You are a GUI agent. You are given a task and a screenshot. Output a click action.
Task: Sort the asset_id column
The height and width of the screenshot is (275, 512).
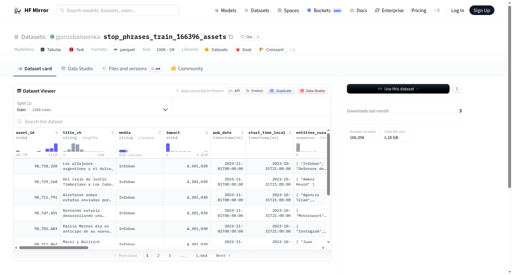click(57, 133)
